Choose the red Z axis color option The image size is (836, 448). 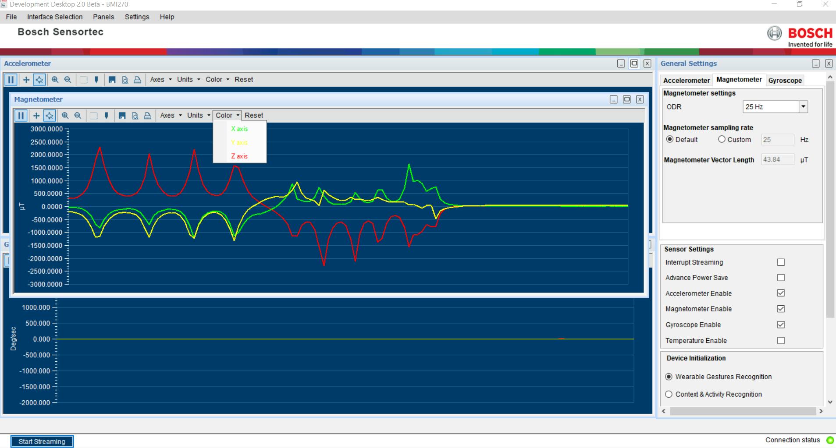[x=239, y=156]
